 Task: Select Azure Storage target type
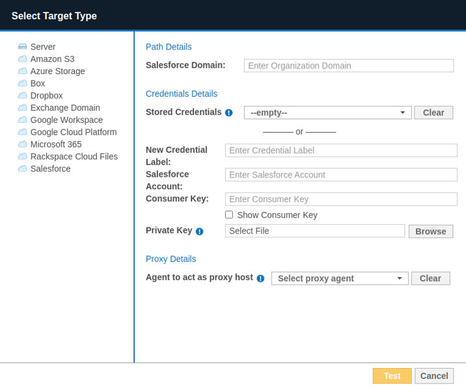(57, 72)
